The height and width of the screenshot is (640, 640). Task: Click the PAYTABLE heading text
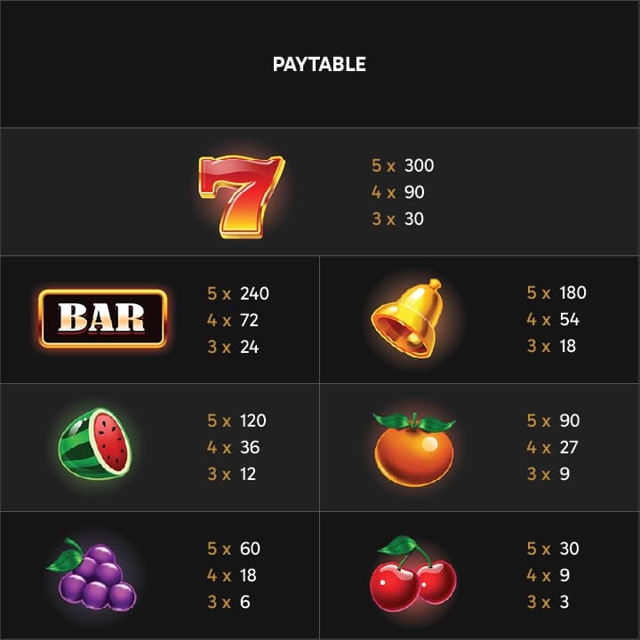(x=319, y=65)
